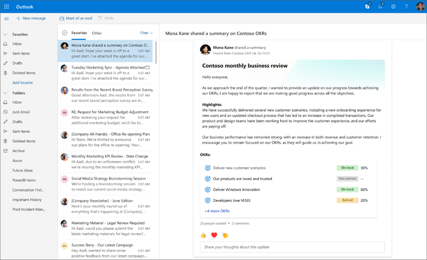The image size is (427, 260).
Task: Collapse the Folders section chevron
Action: coord(5,93)
